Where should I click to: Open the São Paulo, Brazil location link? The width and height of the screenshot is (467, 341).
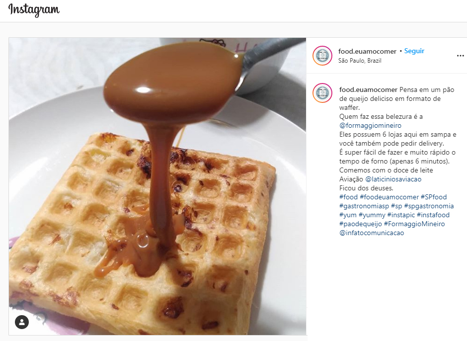[360, 61]
